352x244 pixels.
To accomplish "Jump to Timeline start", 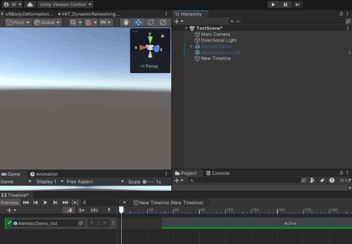I will click(26, 203).
